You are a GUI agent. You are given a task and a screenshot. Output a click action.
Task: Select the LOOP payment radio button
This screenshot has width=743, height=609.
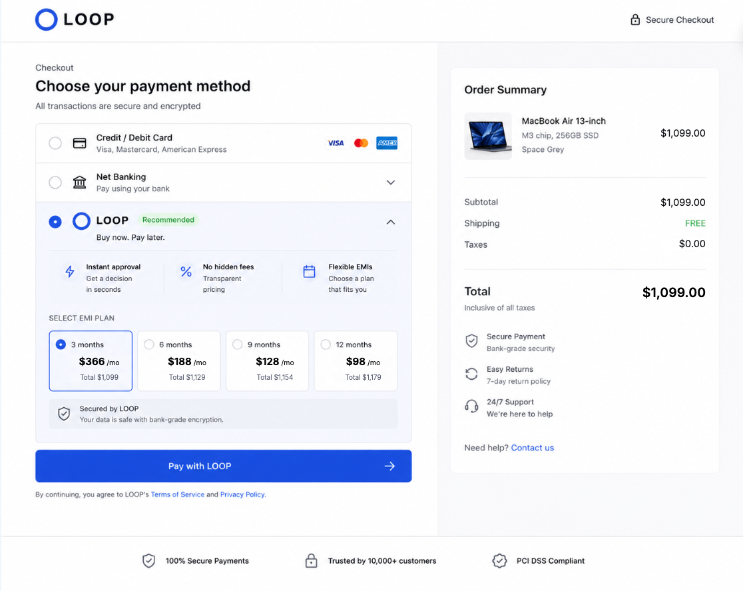pyautogui.click(x=55, y=221)
